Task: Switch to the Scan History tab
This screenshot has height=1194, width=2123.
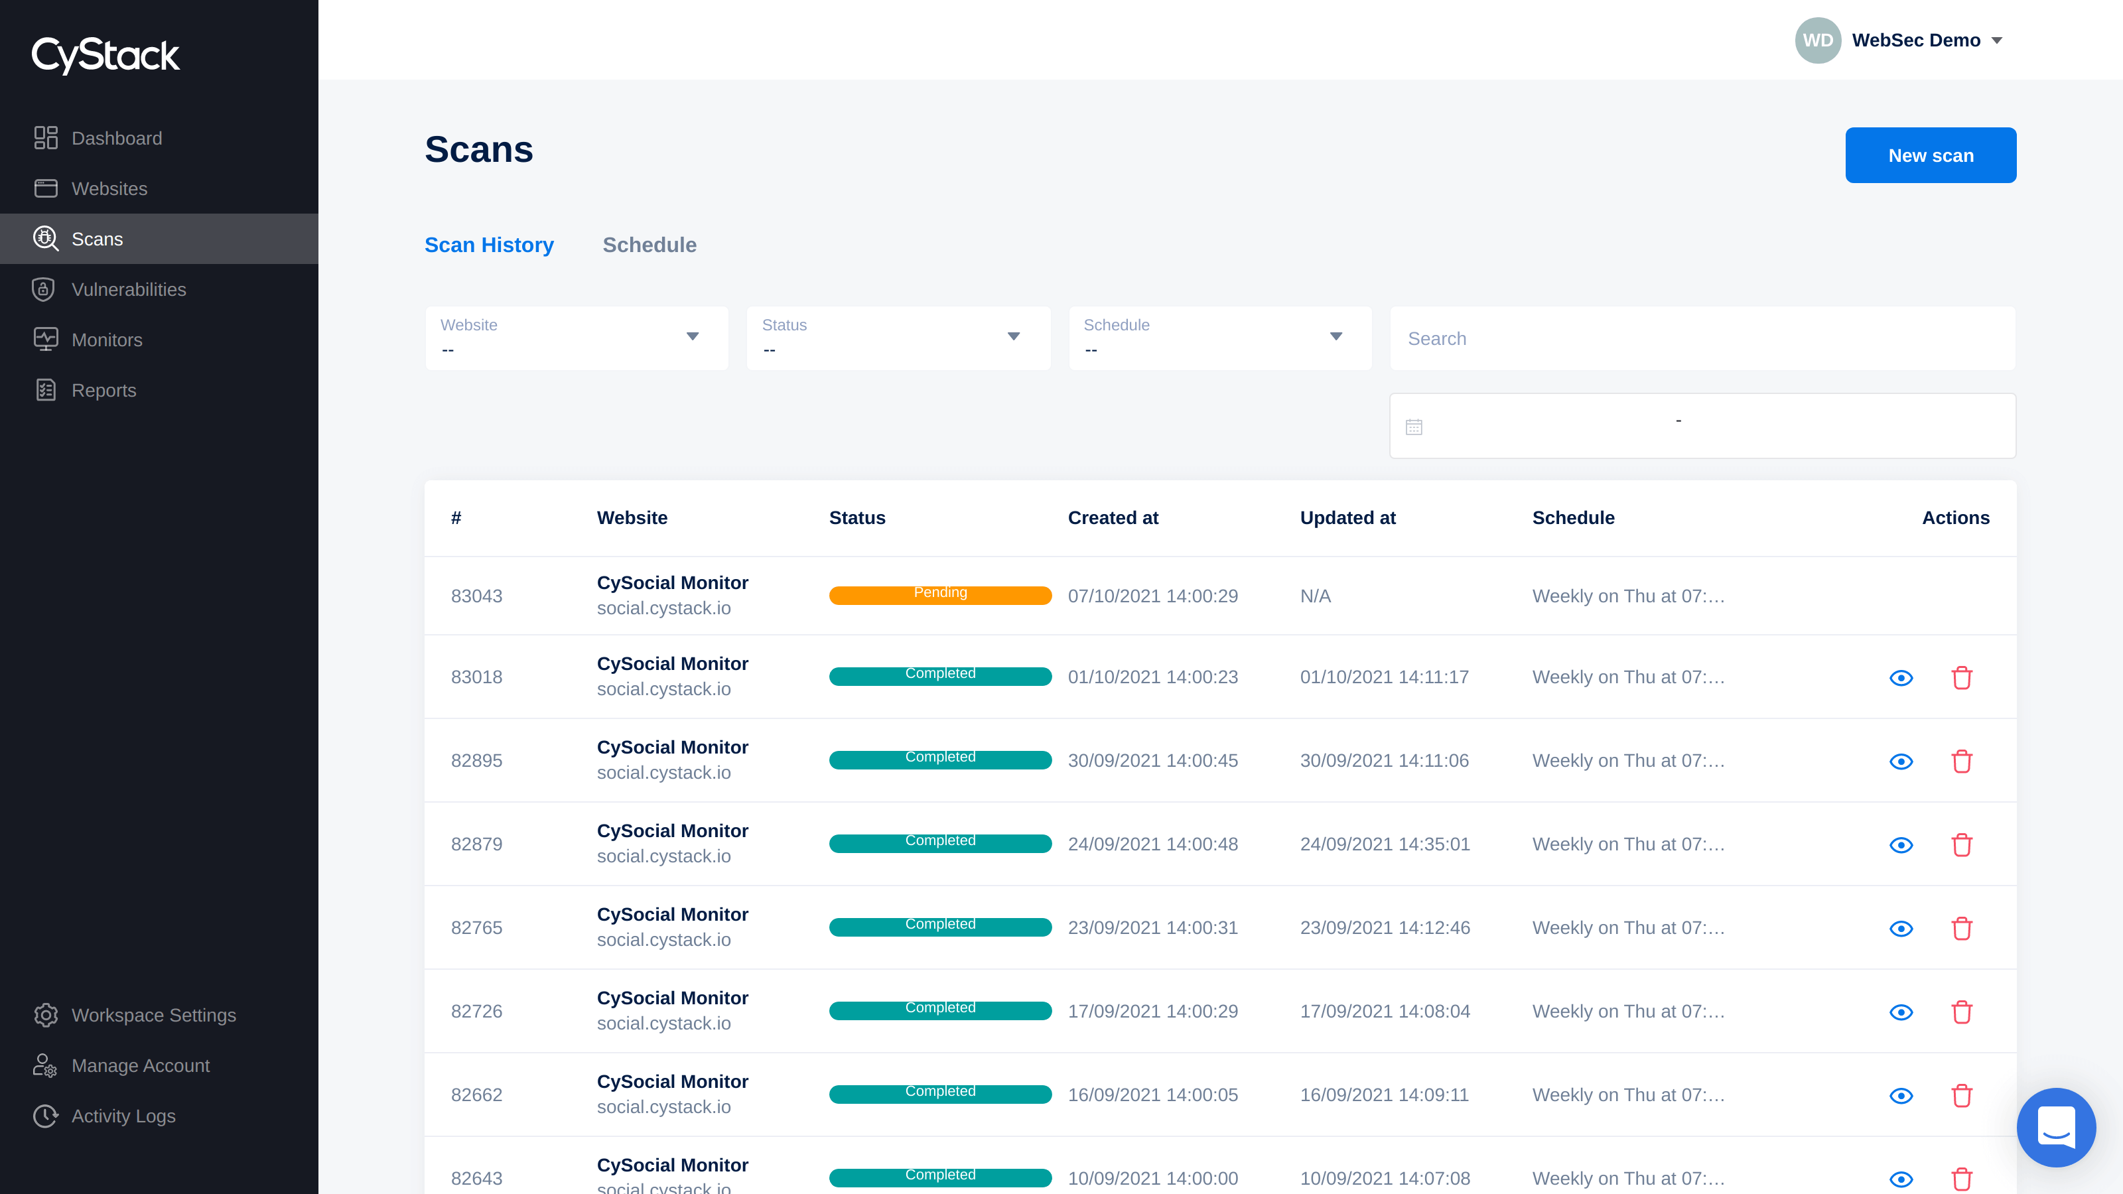Action: tap(489, 245)
